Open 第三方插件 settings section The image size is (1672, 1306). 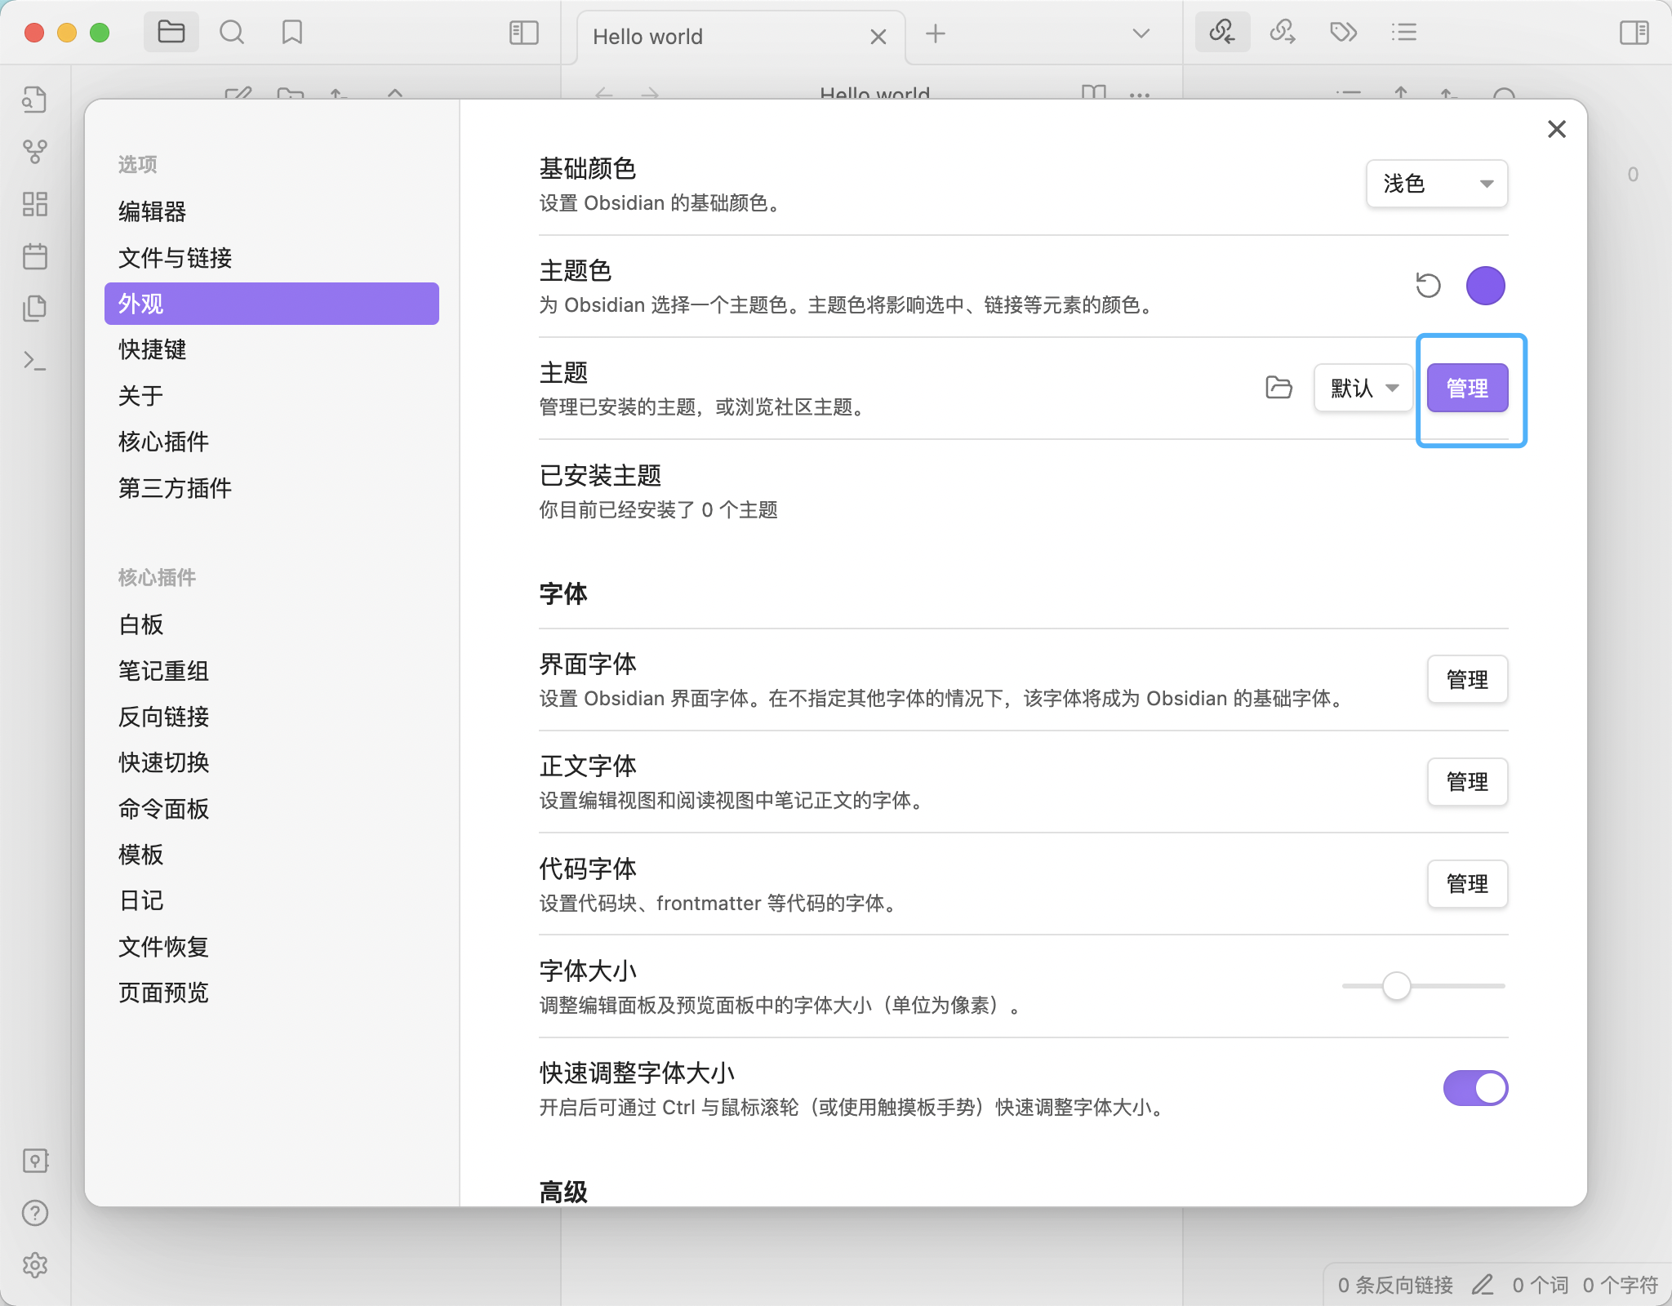point(175,488)
